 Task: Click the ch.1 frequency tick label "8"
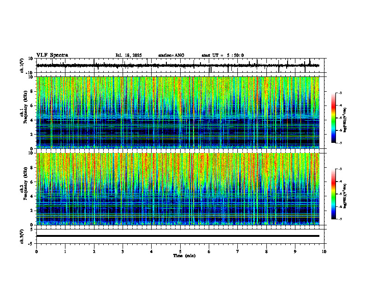click(x=32, y=91)
